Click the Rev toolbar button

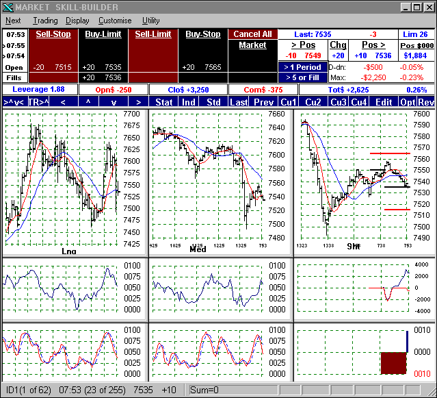[426, 102]
